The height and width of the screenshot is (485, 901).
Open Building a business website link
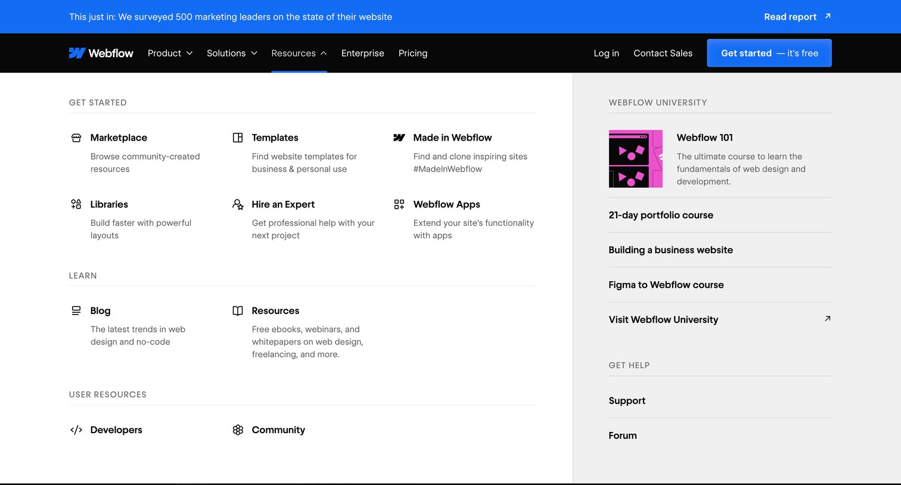coord(671,250)
